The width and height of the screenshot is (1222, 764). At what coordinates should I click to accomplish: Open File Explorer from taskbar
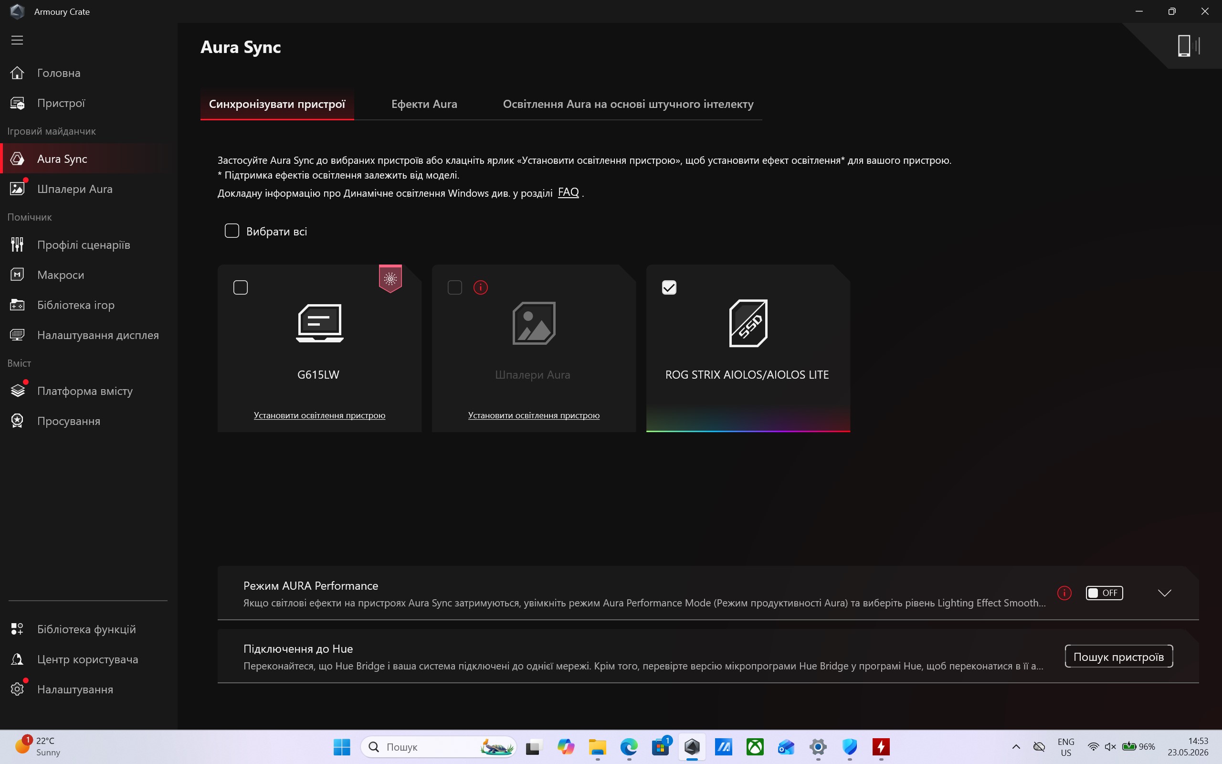click(597, 747)
